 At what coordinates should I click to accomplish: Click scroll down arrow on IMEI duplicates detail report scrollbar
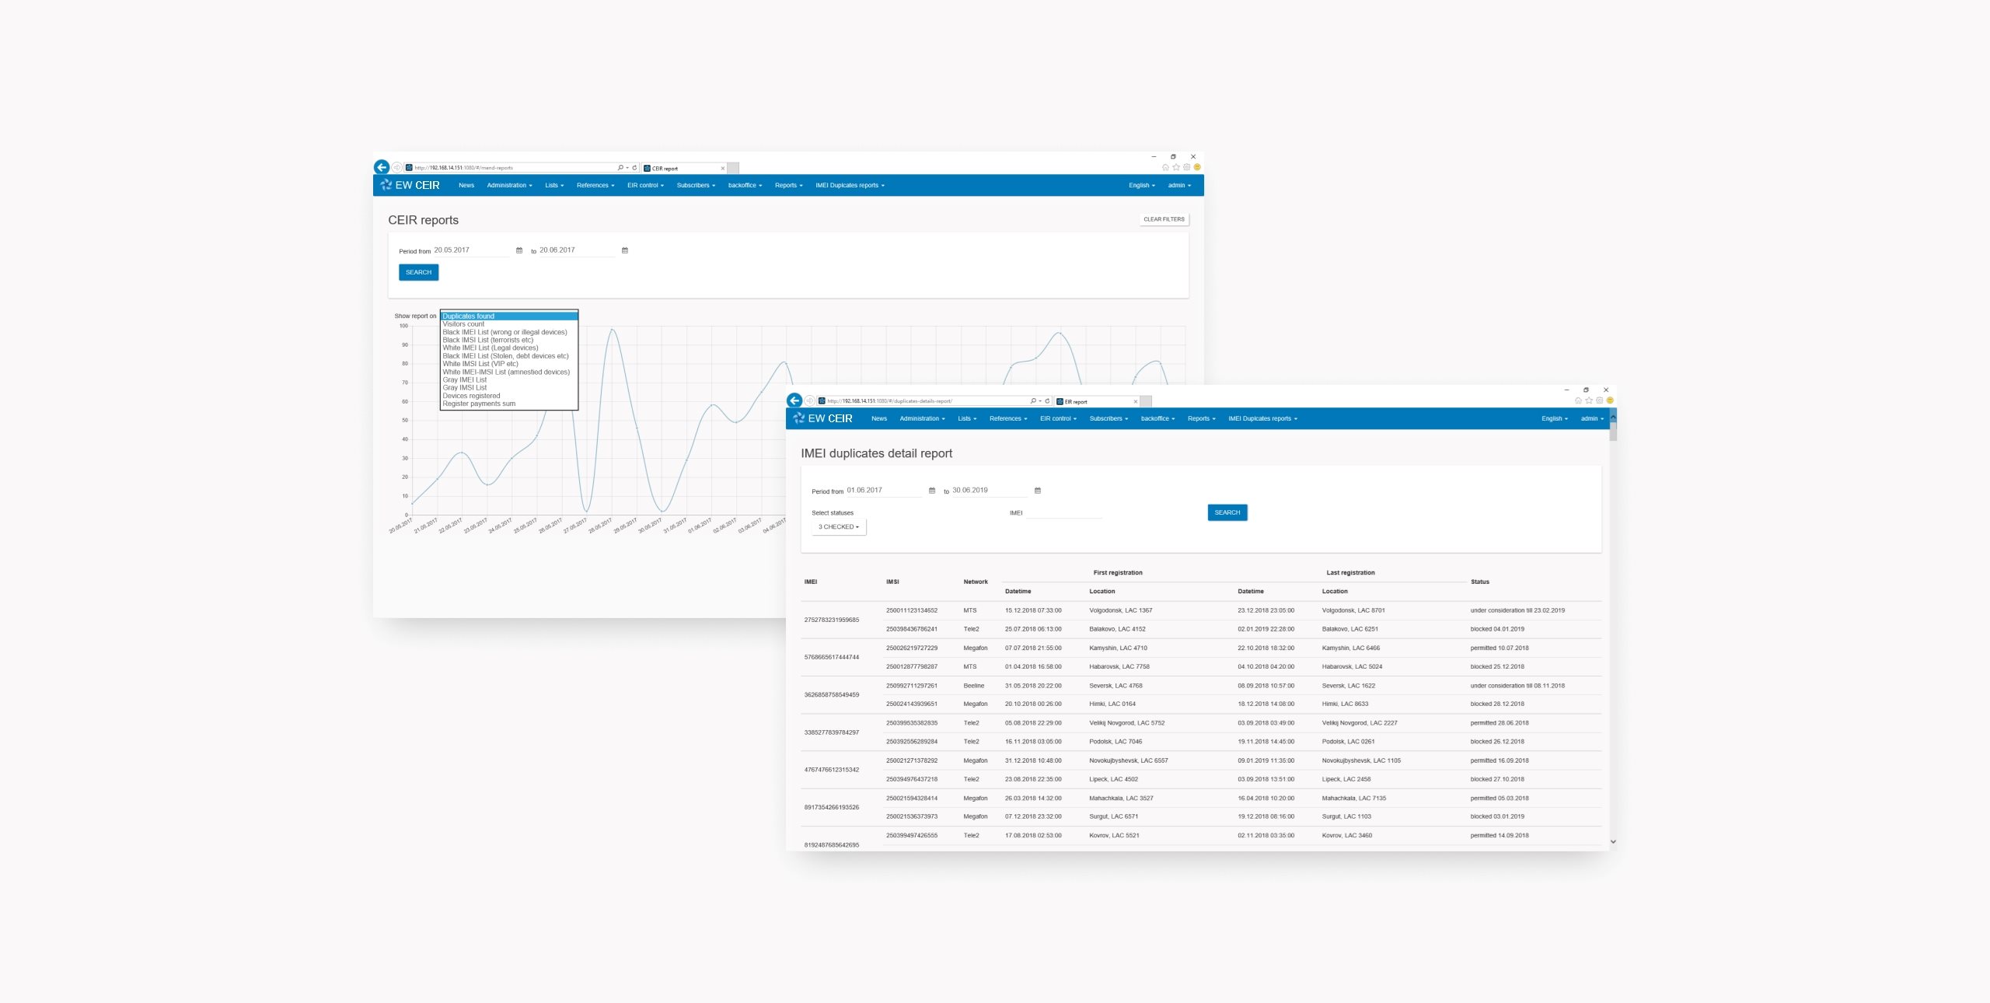coord(1613,841)
